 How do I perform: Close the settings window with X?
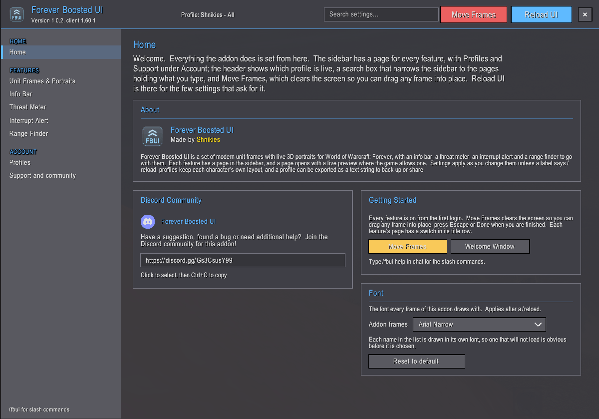click(x=585, y=14)
